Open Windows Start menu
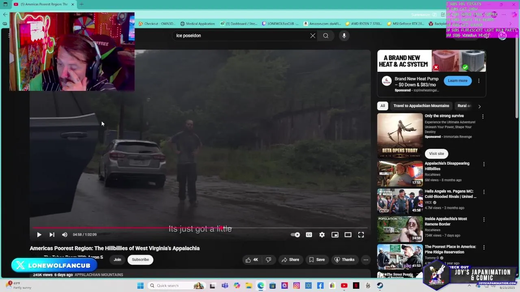 click(140, 286)
